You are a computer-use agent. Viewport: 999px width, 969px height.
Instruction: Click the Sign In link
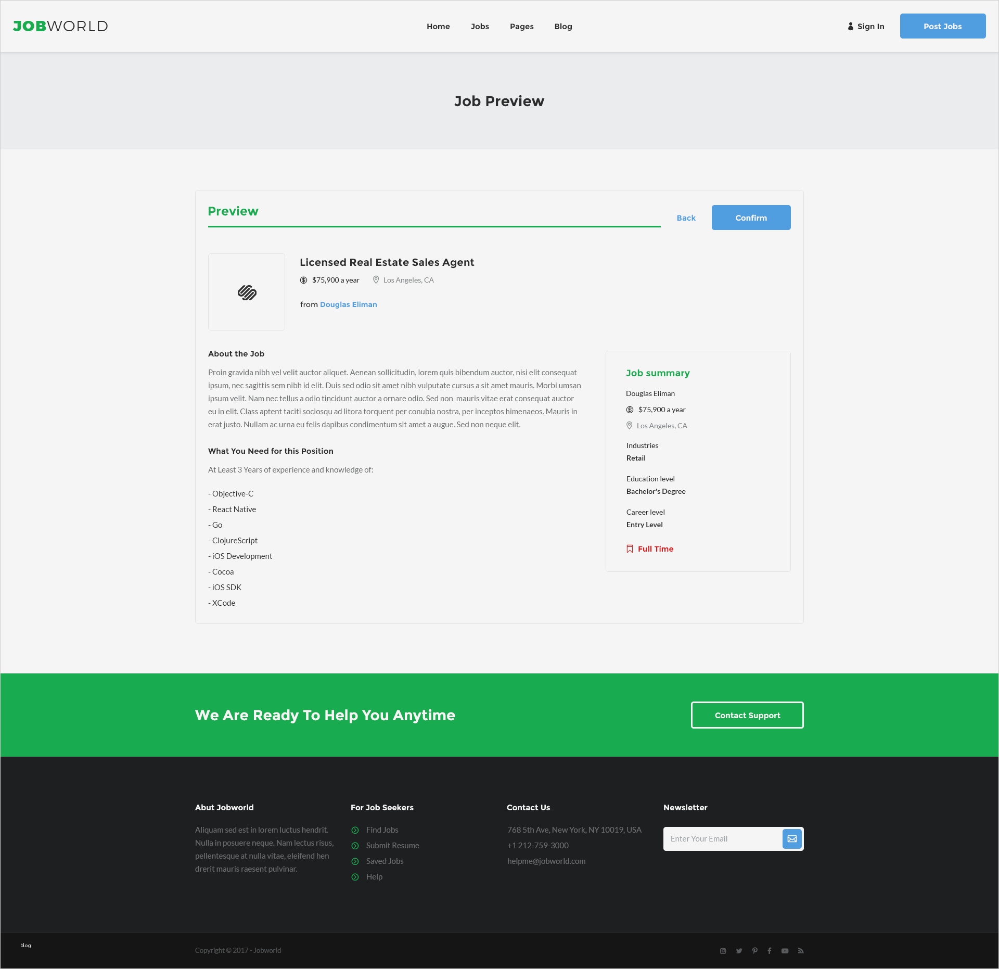(x=866, y=27)
